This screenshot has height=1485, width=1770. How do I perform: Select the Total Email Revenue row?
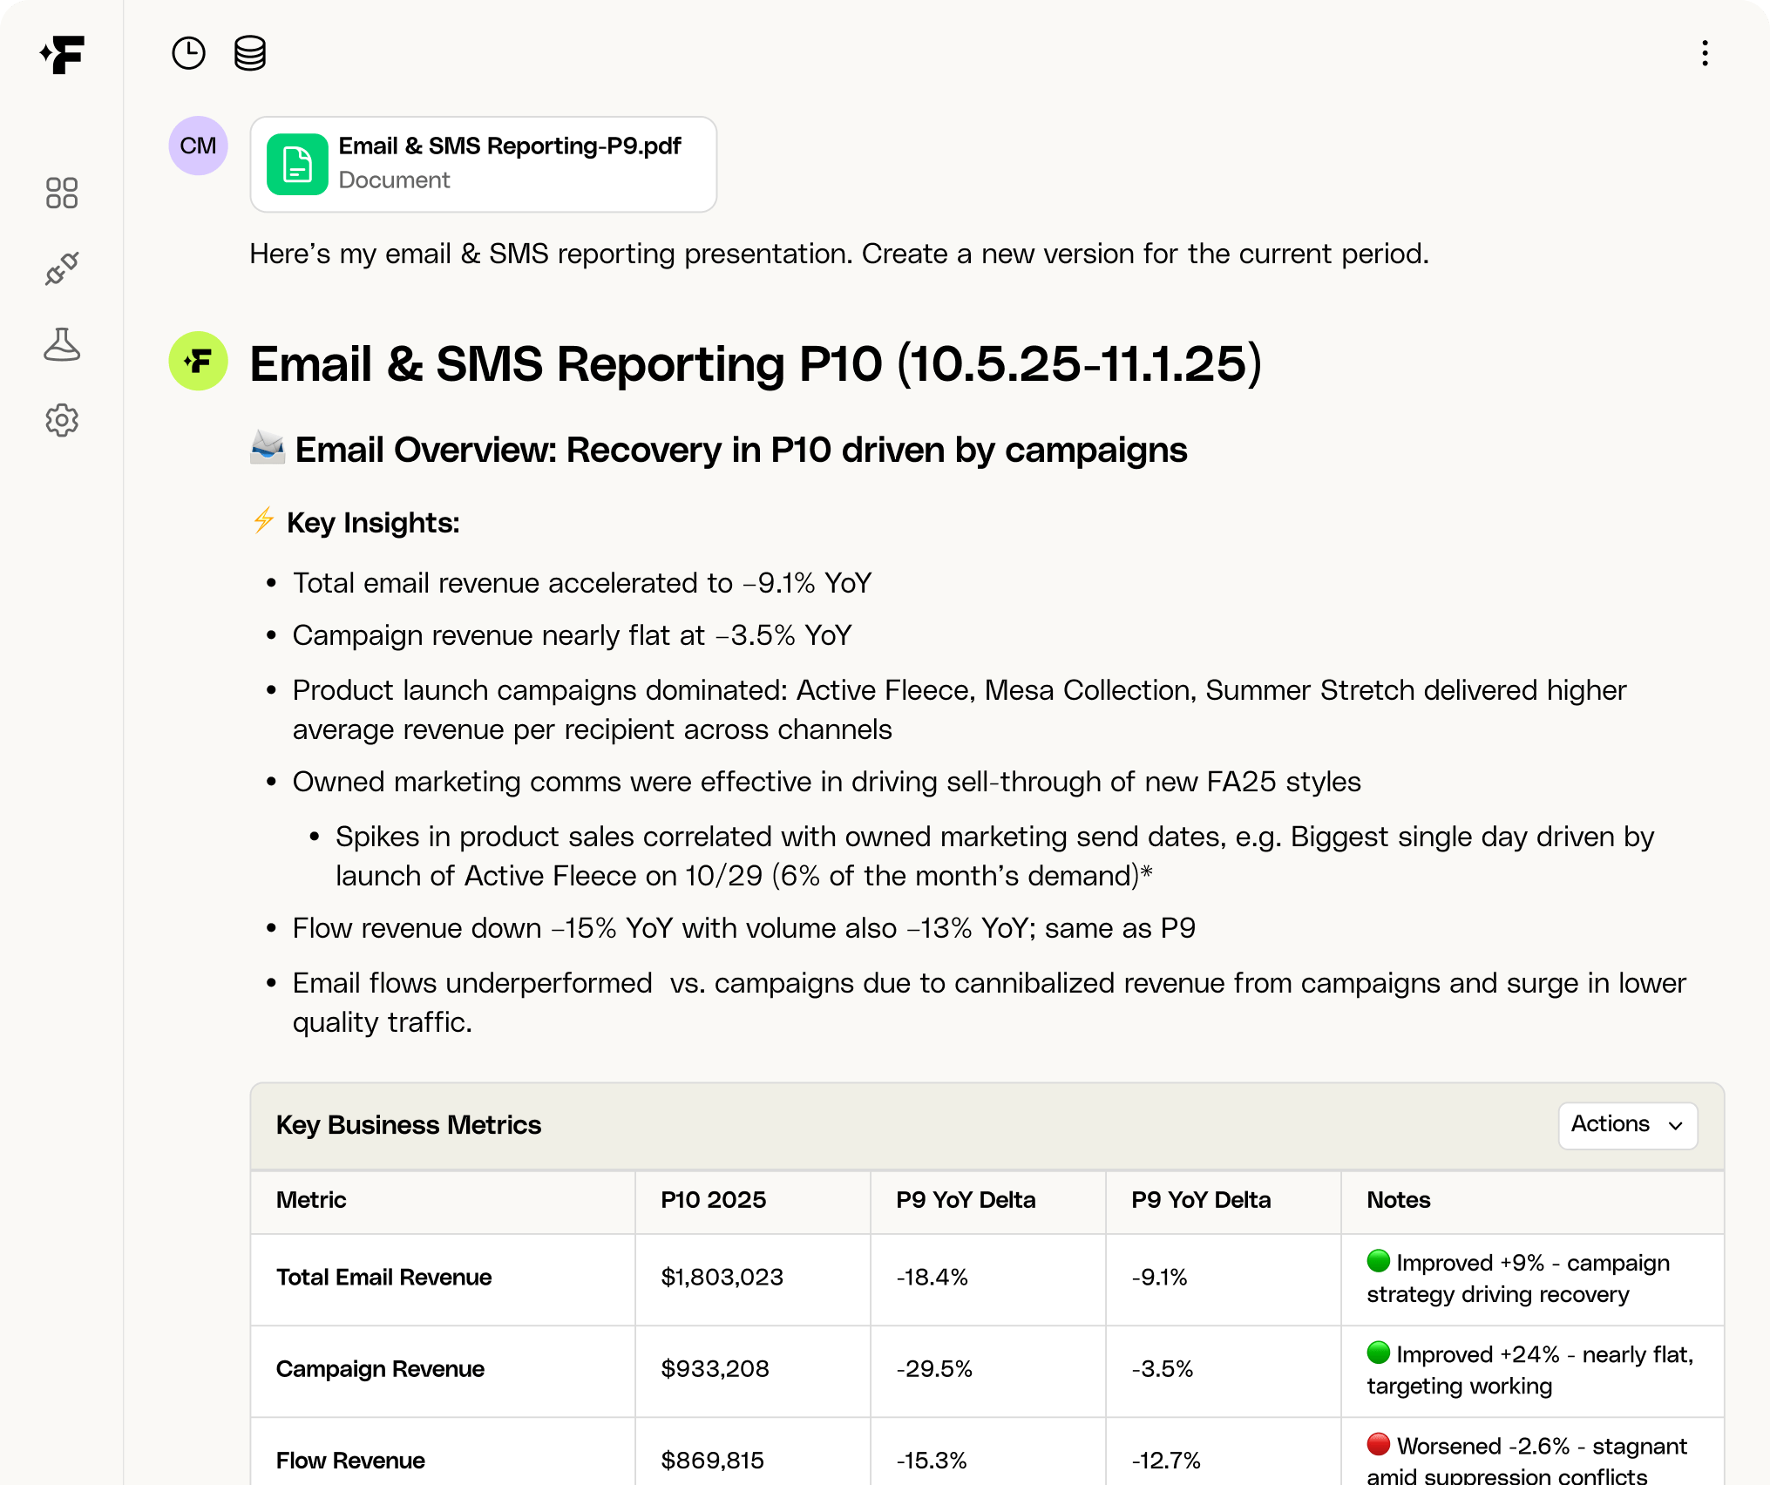click(384, 1278)
